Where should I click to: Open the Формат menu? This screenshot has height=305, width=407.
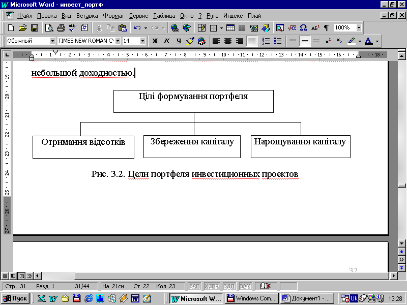tap(113, 16)
